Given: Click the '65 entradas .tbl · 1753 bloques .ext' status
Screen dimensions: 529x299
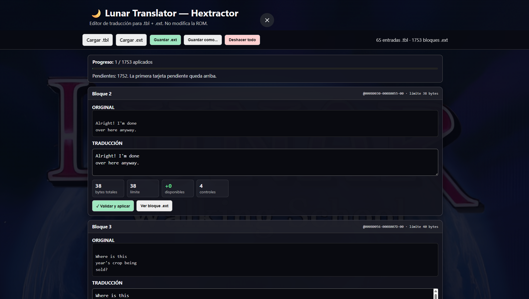Looking at the screenshot, I should [412, 40].
